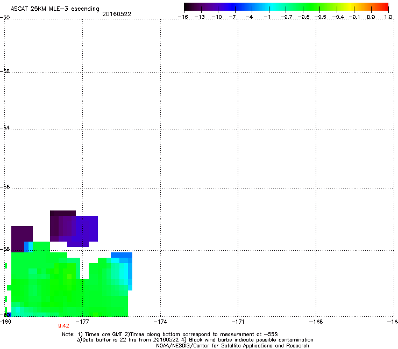Click the -177 longitude axis label
398x349 pixels.
point(82,322)
